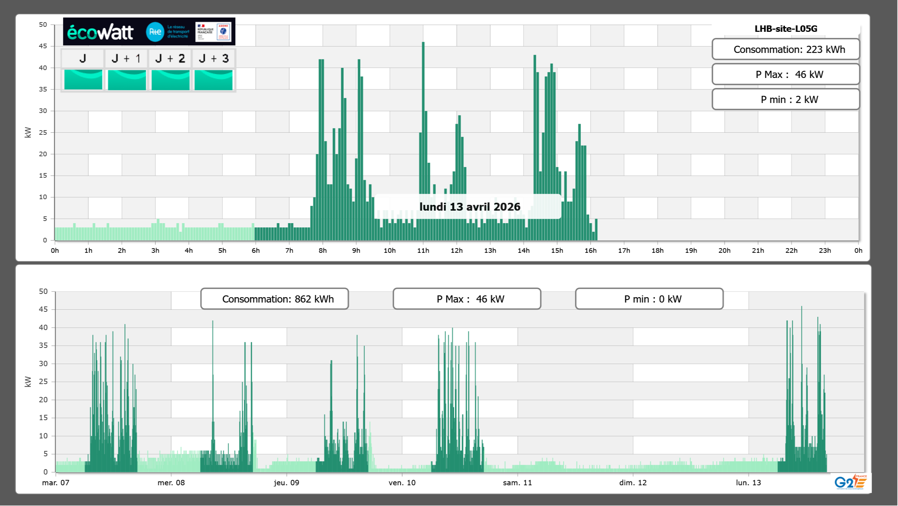Select the J + 1 day tab
Viewport: 898px width, 506px height.
coord(126,58)
